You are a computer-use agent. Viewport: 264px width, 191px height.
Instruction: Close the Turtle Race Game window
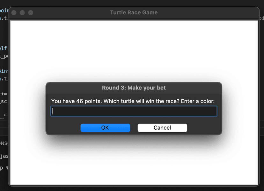coord(14,13)
